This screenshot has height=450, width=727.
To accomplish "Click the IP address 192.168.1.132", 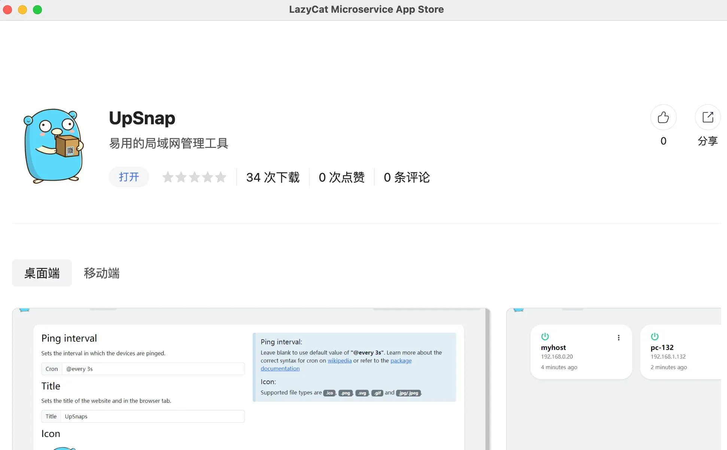I will coord(668,357).
